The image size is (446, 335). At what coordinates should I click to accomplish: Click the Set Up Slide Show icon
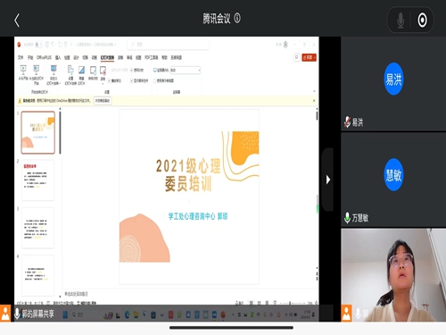[70, 75]
